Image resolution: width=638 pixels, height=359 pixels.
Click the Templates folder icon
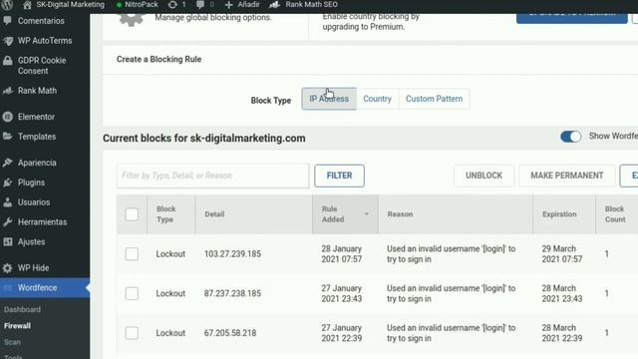7,137
